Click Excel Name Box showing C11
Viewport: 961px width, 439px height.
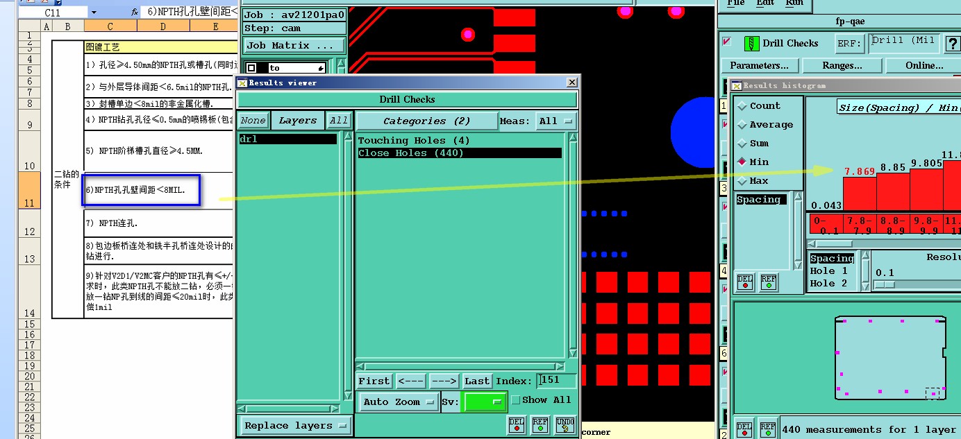(x=53, y=12)
